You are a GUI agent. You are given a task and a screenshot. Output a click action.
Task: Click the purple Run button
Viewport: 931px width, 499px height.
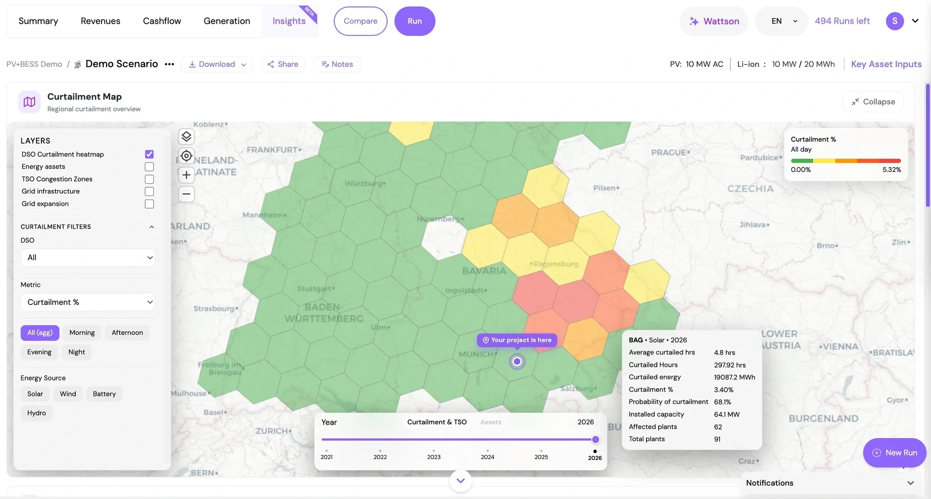click(415, 21)
